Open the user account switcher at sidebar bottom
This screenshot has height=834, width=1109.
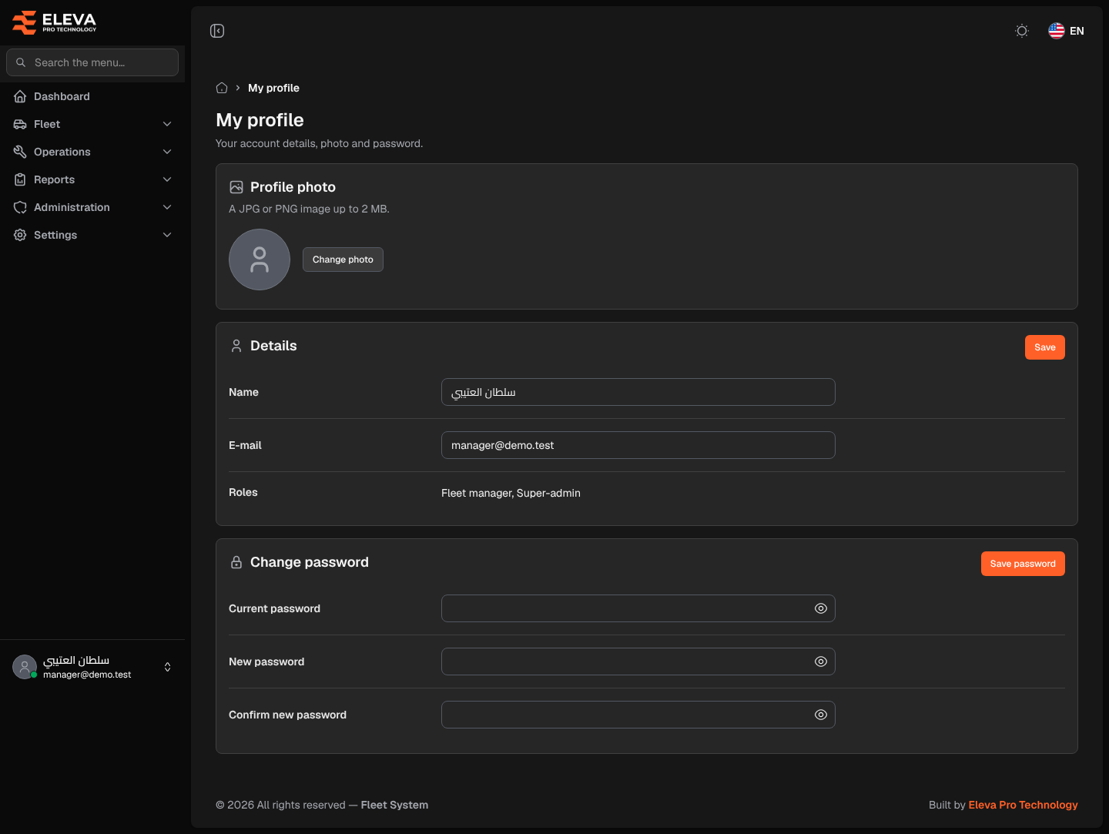click(x=92, y=667)
